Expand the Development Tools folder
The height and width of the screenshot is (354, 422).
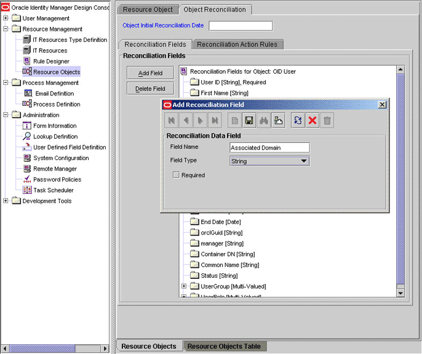click(6, 201)
